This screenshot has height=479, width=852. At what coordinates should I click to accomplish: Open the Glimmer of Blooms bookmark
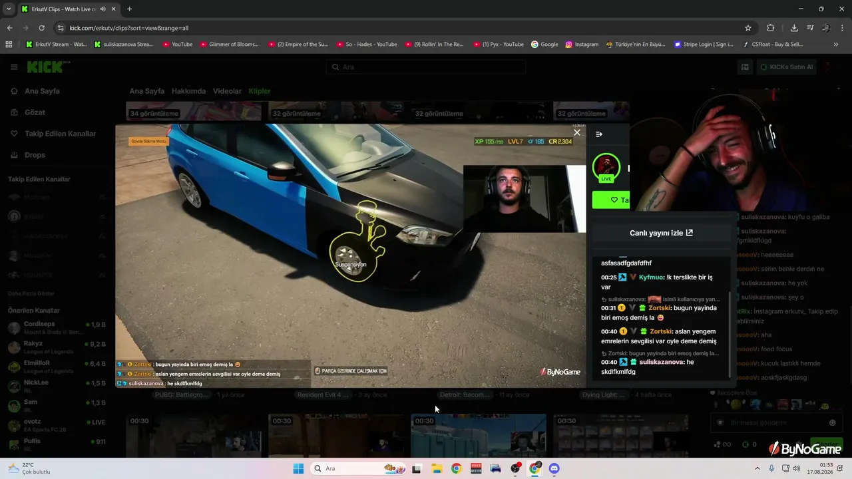tap(230, 45)
